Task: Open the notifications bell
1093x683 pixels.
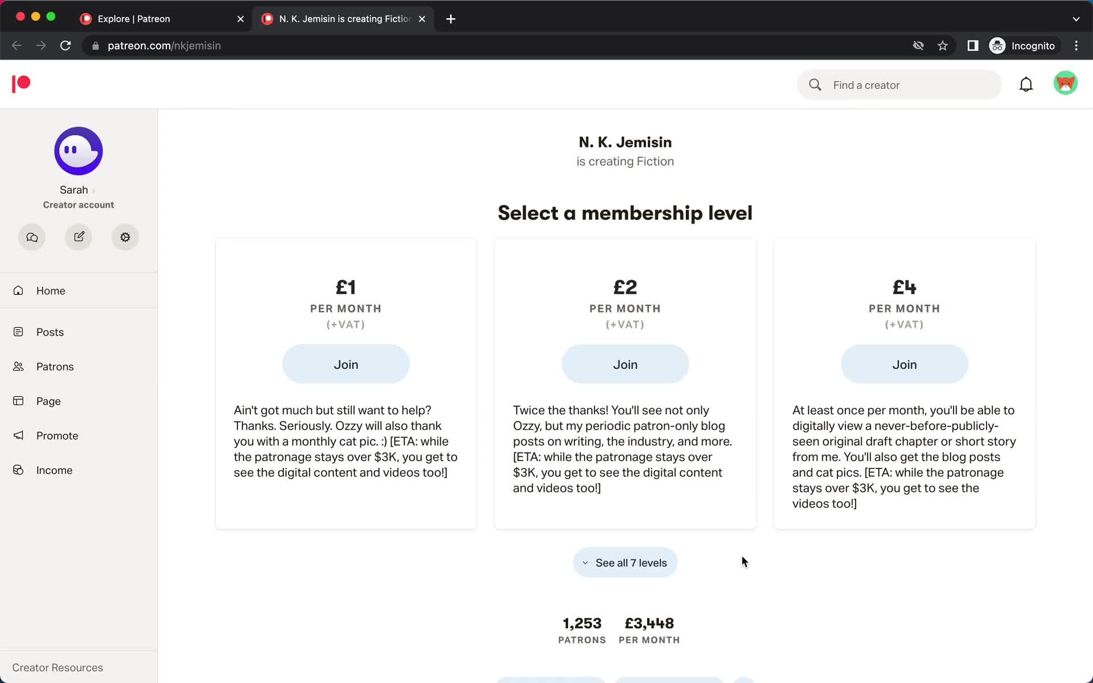Action: point(1026,84)
